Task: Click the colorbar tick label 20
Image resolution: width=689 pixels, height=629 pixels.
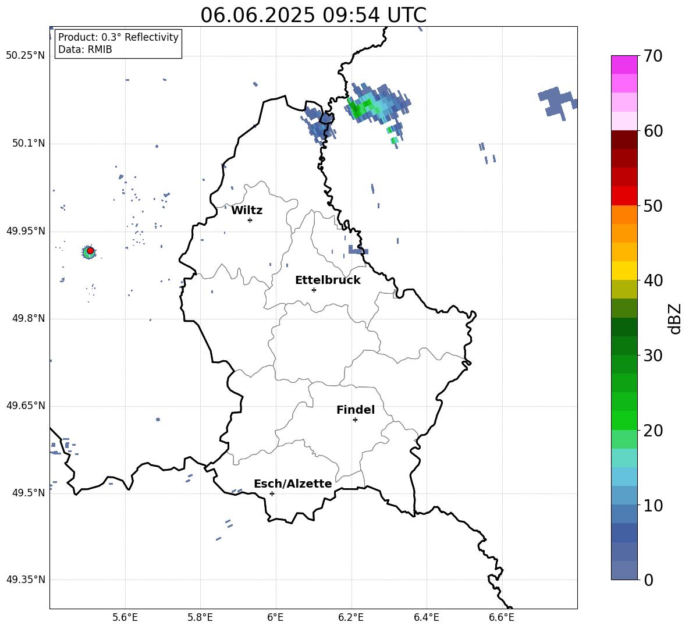Action: click(653, 431)
